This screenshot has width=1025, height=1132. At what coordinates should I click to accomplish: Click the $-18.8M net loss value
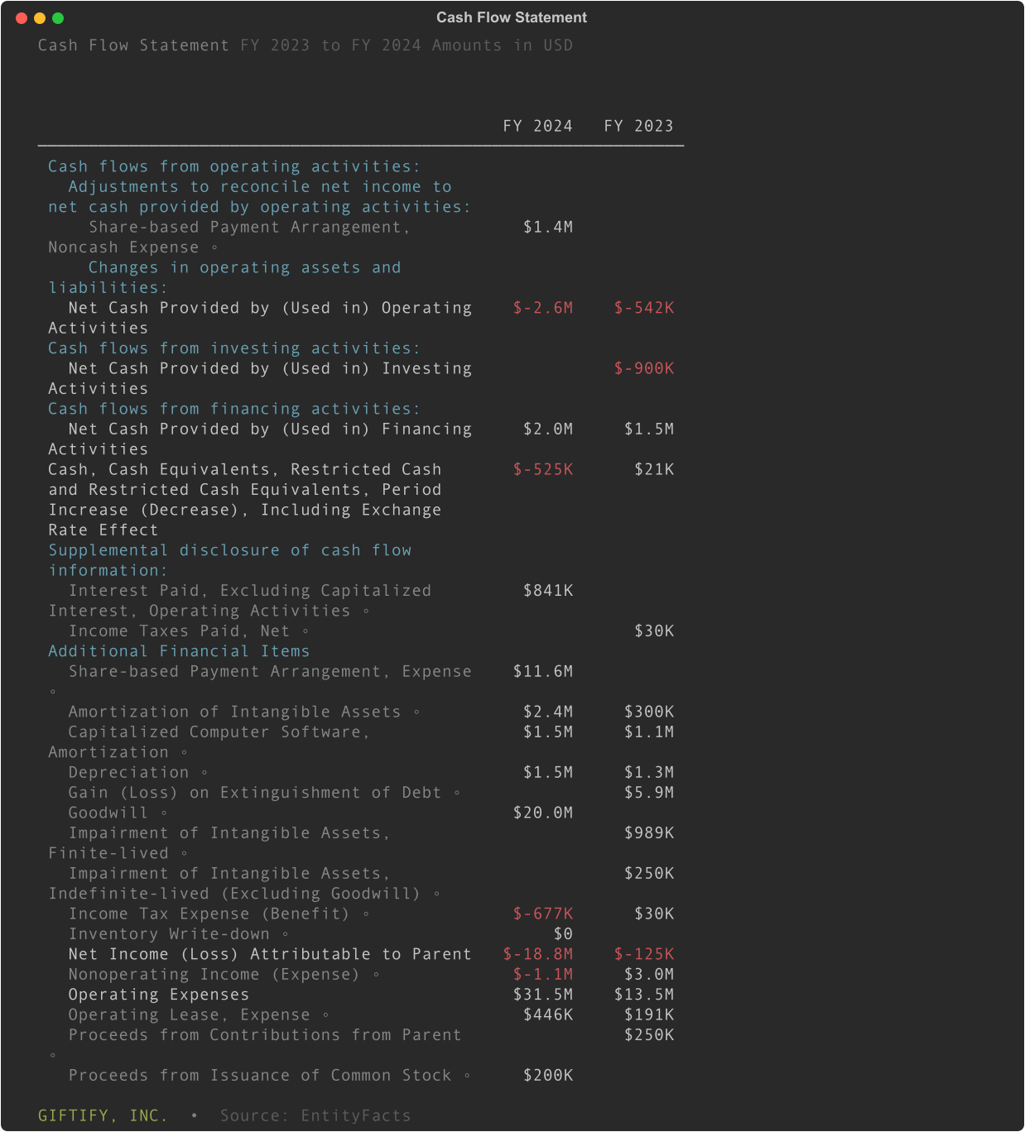tap(538, 954)
